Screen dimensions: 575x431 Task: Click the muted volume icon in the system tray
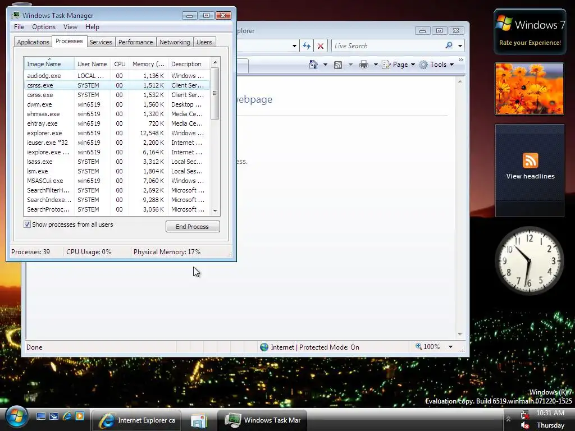tap(525, 425)
